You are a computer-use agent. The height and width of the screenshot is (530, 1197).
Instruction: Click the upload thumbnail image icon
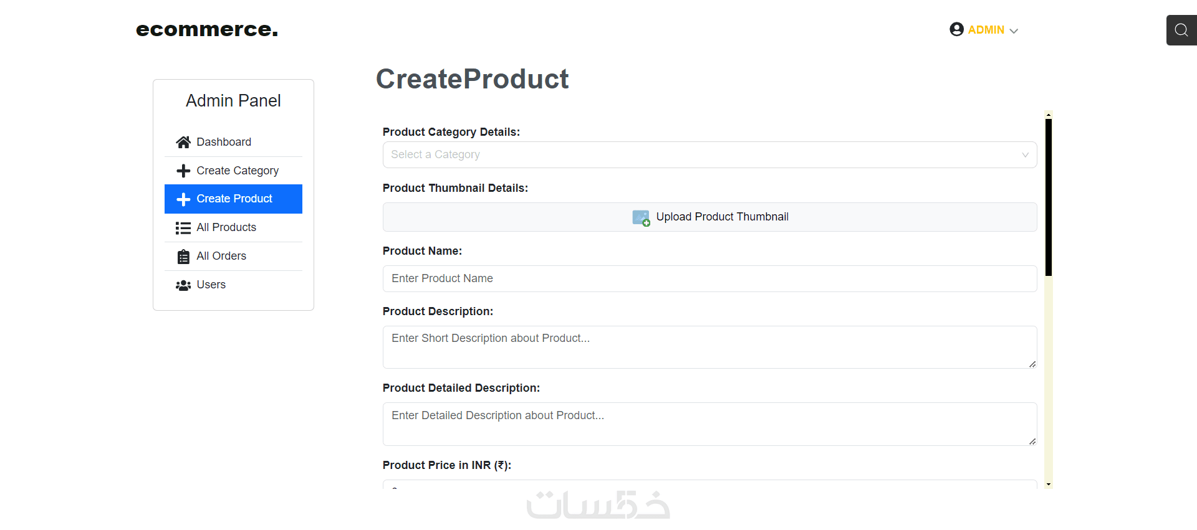click(641, 217)
